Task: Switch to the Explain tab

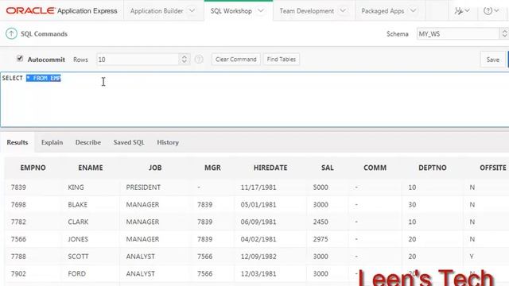Action: [x=52, y=142]
